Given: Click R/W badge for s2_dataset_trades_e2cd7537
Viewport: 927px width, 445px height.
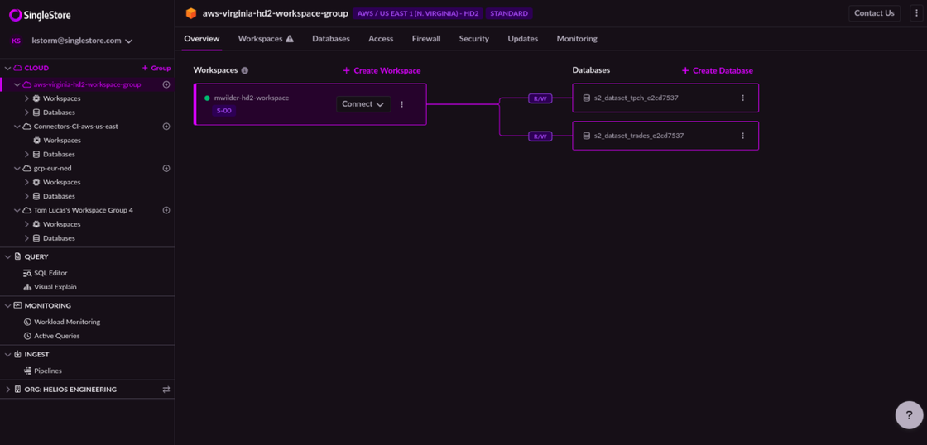Looking at the screenshot, I should click(540, 136).
